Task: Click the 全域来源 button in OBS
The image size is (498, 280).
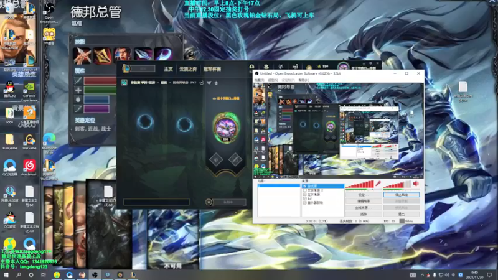Action: pyautogui.click(x=364, y=208)
